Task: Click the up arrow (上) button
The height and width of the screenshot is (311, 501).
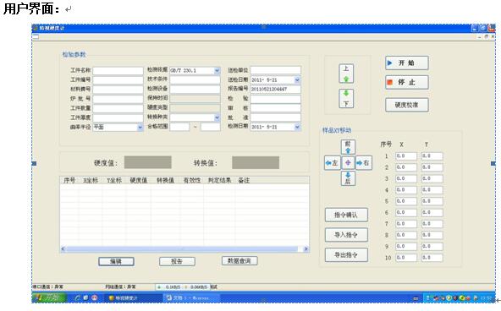Action: 346,74
